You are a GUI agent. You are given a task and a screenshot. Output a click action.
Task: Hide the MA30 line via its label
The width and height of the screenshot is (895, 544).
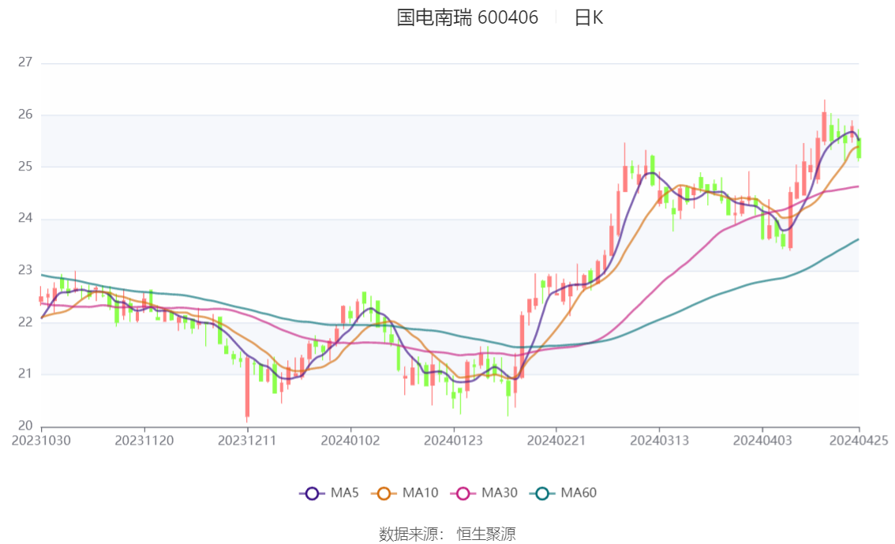click(x=500, y=493)
